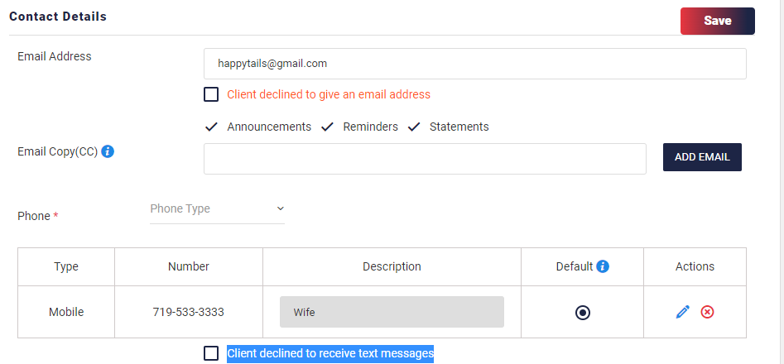The height and width of the screenshot is (364, 784).
Task: Check Client declined to give an email address
Action: point(211,94)
